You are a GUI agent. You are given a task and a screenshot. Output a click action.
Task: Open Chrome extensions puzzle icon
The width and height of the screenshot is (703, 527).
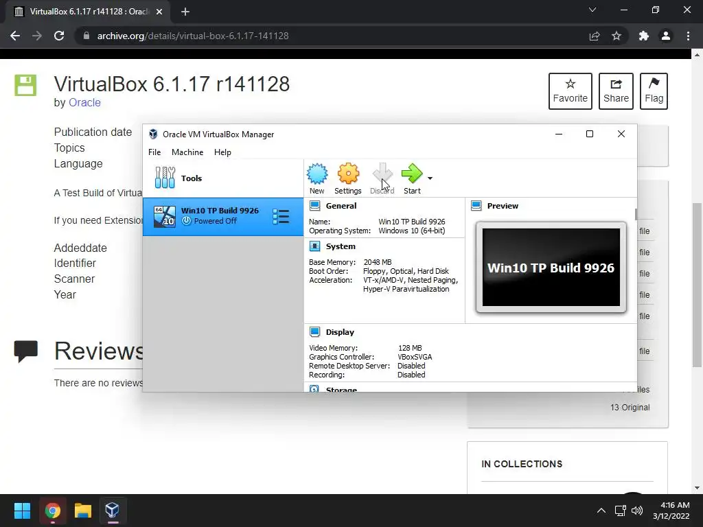pos(644,36)
